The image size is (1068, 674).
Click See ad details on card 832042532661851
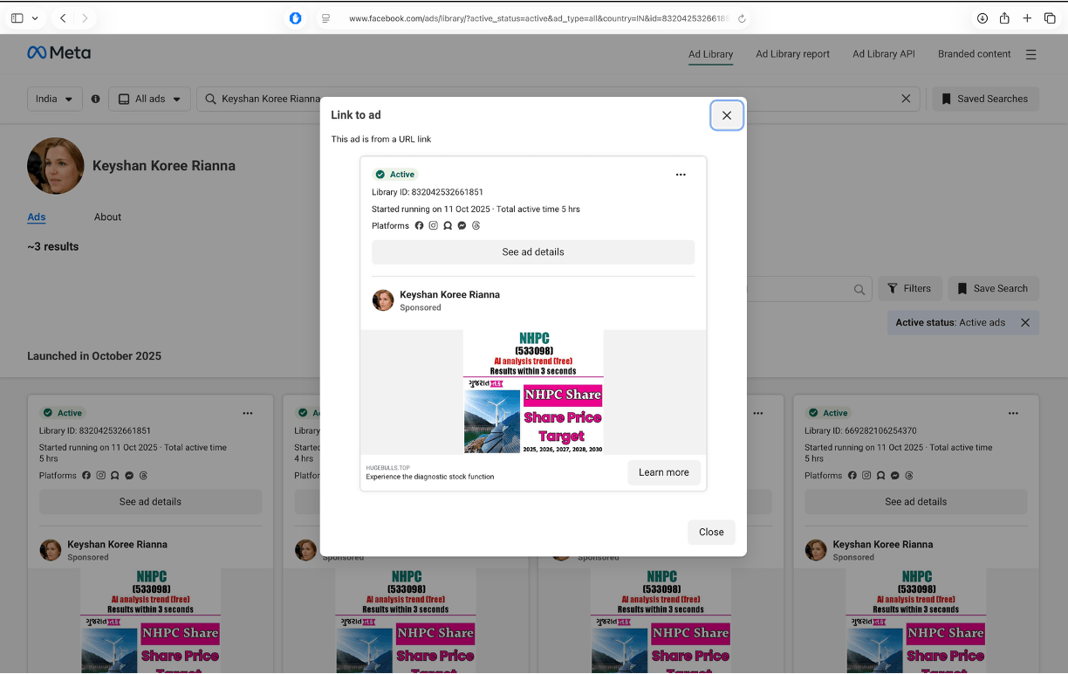pyautogui.click(x=150, y=502)
